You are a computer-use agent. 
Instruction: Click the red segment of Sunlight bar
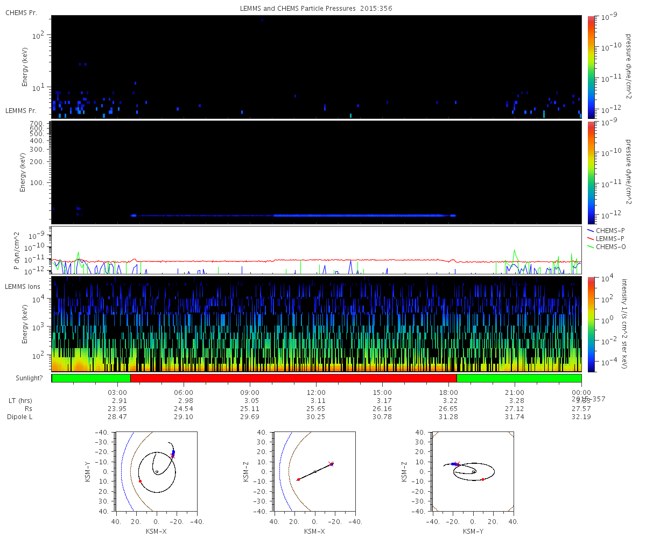coord(293,378)
